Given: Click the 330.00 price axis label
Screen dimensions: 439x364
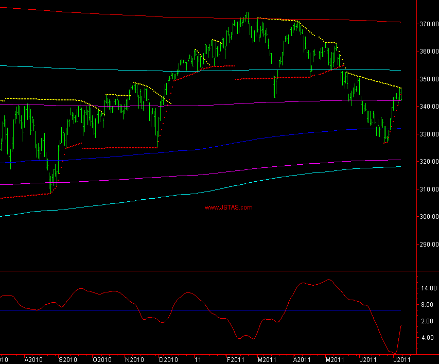Looking at the screenshot, I should [x=428, y=134].
